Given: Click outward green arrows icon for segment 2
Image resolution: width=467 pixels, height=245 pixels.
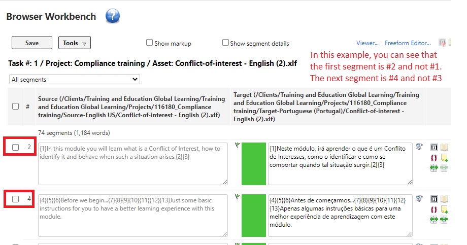Looking at the screenshot, I should tap(434, 168).
